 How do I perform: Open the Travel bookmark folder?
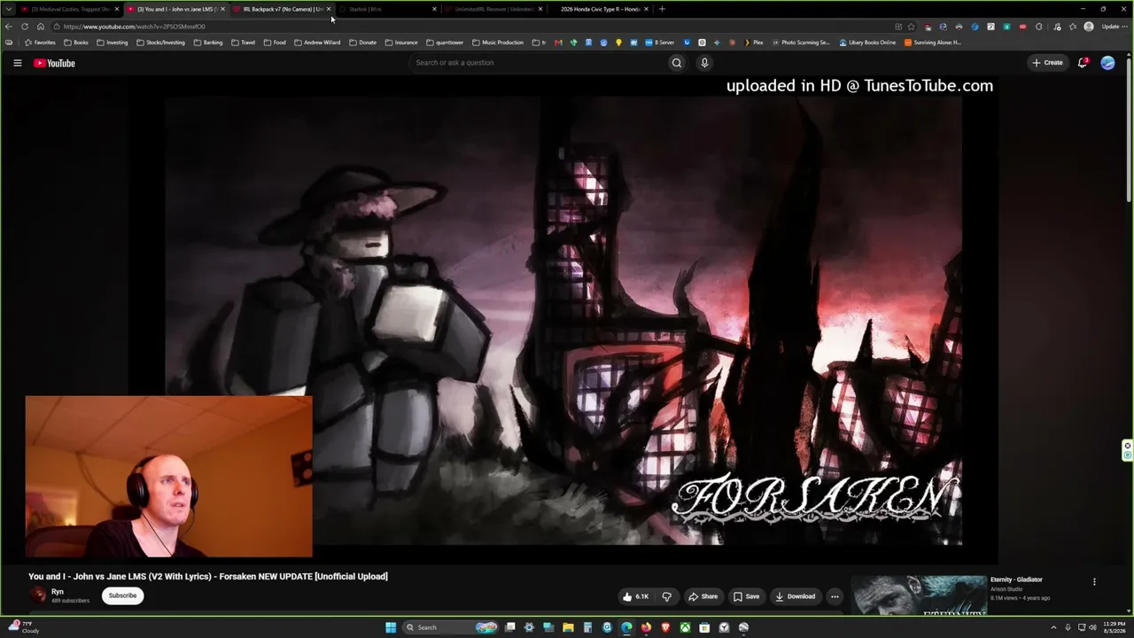click(x=243, y=43)
